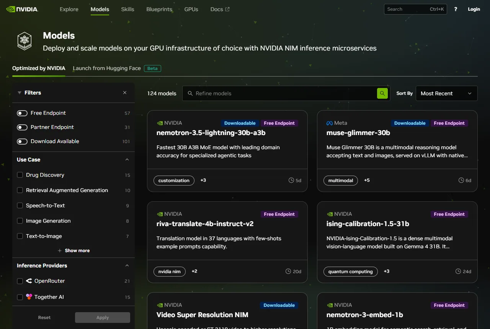The image size is (490, 329).
Task: Click the Beta badge
Action: click(x=152, y=68)
